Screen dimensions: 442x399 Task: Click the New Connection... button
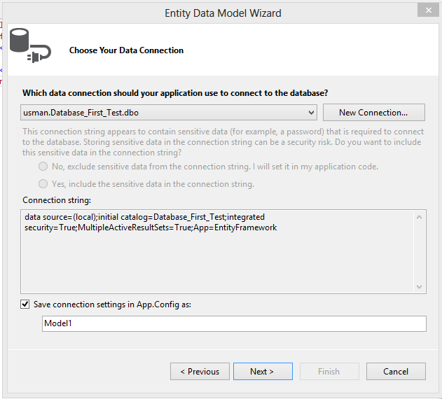click(x=373, y=113)
